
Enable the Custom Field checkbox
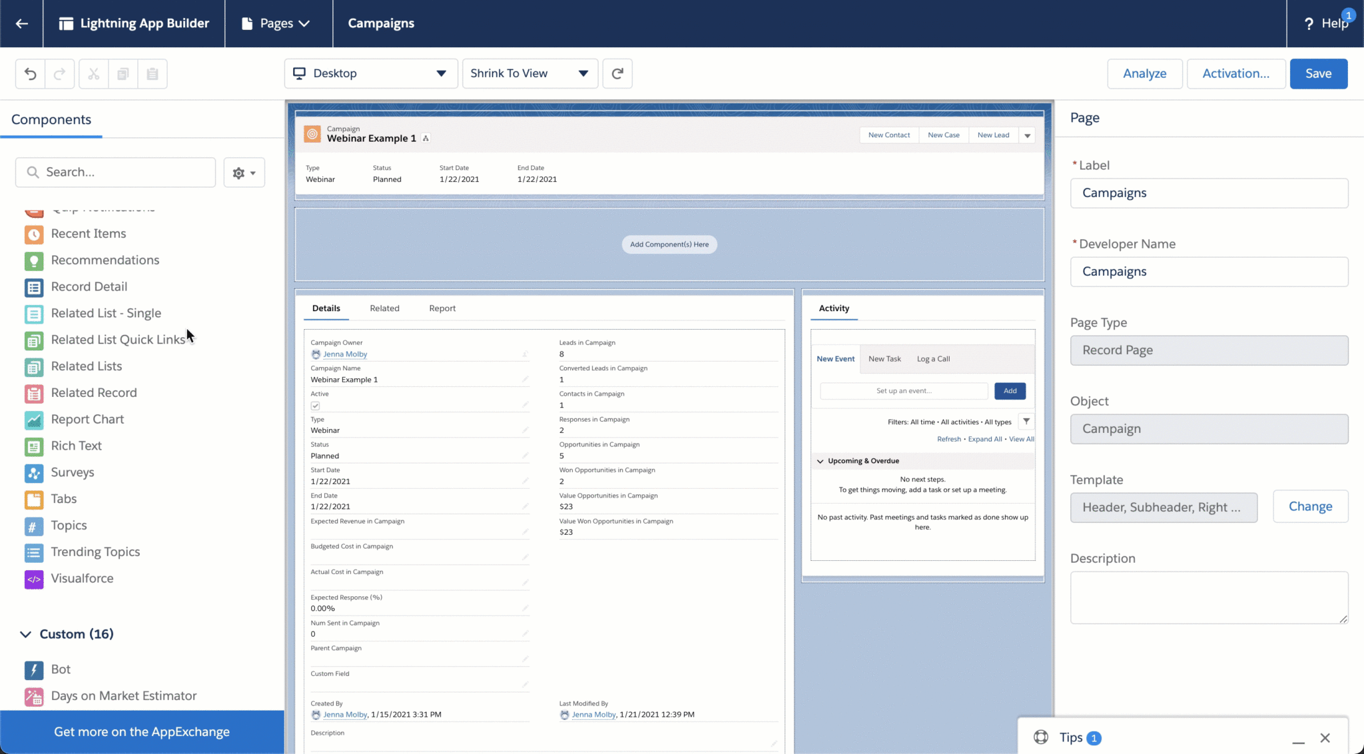point(316,684)
